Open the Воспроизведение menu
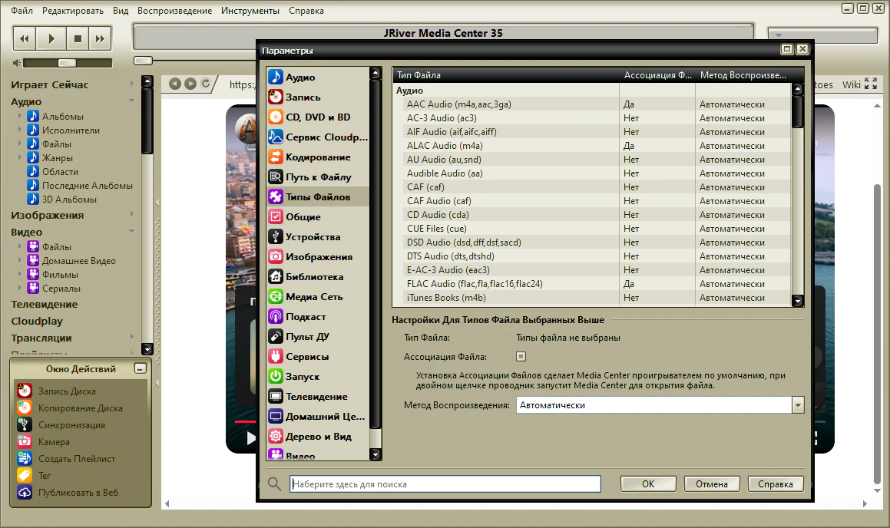This screenshot has height=528, width=890. point(174,11)
